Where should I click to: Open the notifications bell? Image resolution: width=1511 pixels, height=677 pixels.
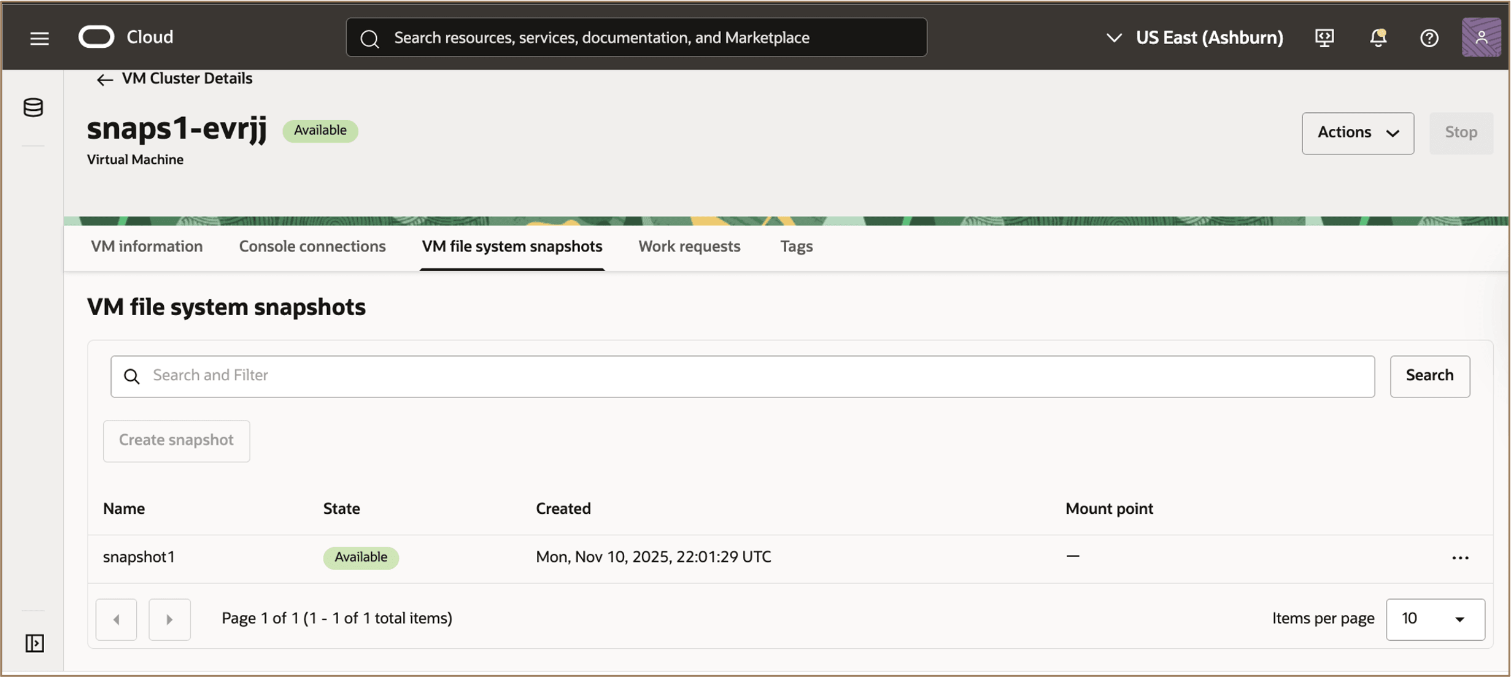(x=1378, y=37)
